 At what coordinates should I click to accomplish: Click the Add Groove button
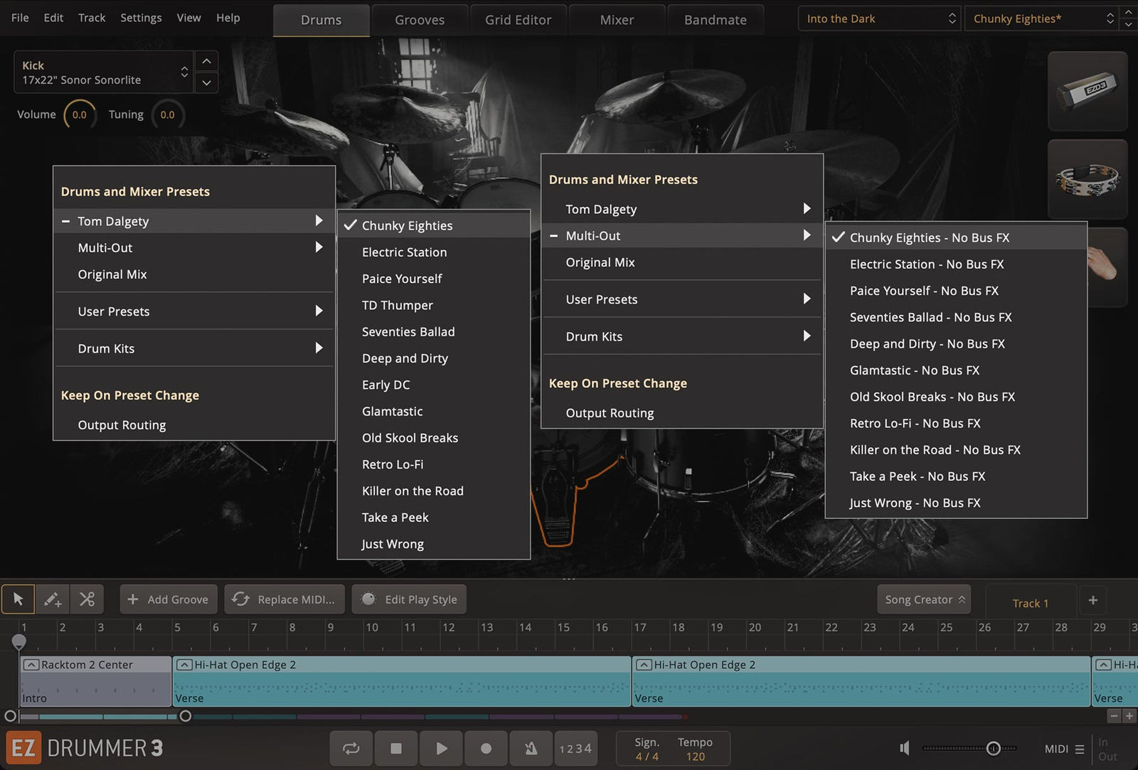[169, 599]
